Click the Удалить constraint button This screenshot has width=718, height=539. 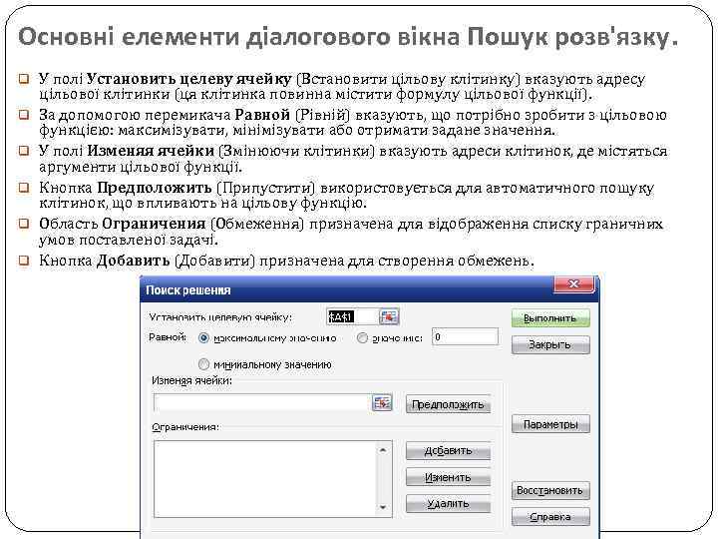pos(448,504)
